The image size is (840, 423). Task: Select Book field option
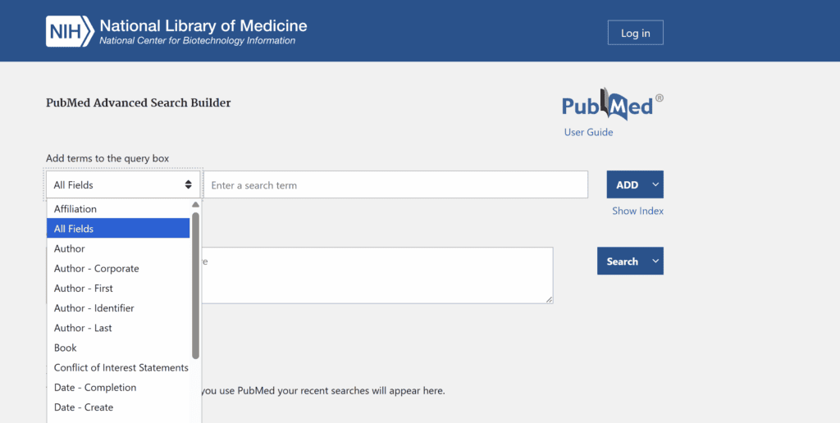pos(118,348)
